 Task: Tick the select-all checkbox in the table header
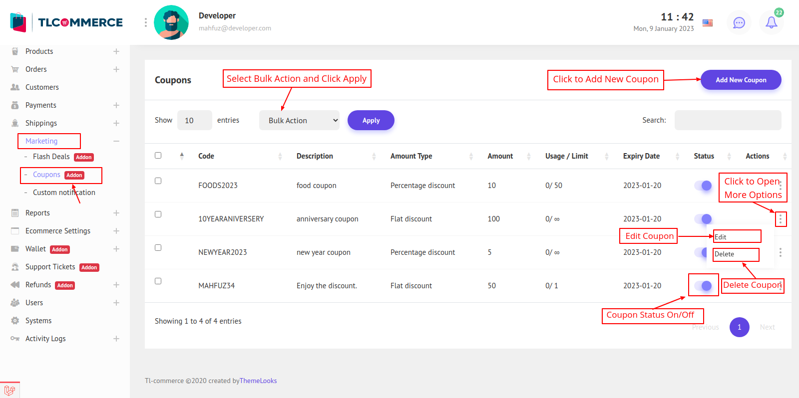point(158,156)
